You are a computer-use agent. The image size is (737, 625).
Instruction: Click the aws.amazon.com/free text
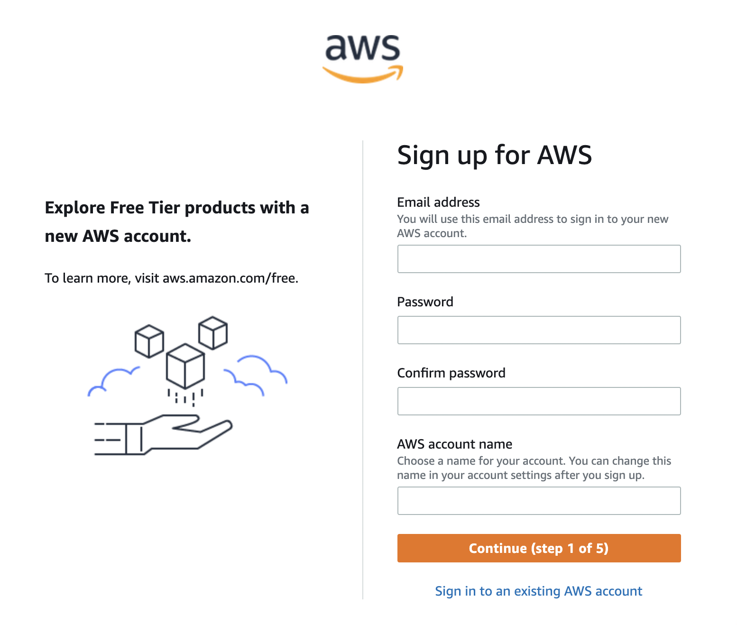[230, 278]
